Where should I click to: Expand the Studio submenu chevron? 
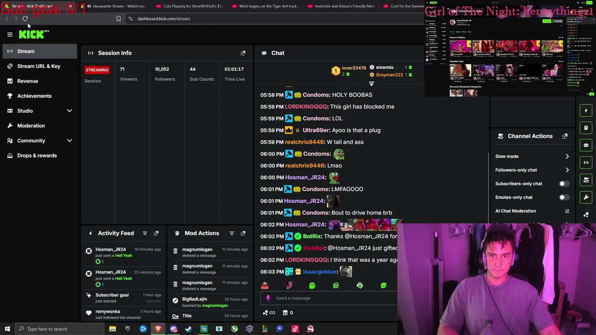[69, 111]
